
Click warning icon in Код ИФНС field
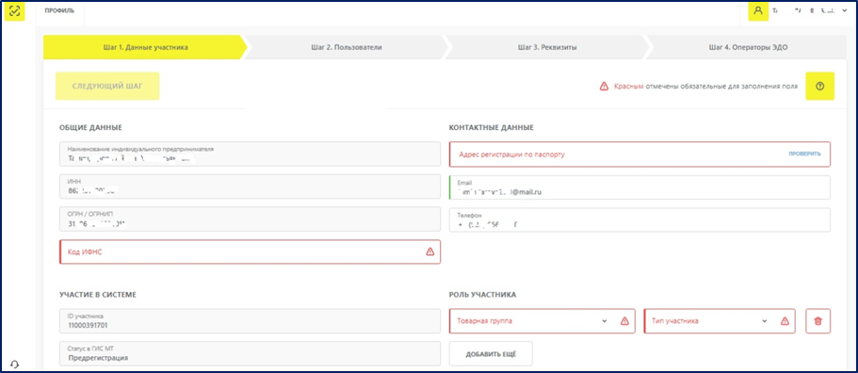[429, 251]
